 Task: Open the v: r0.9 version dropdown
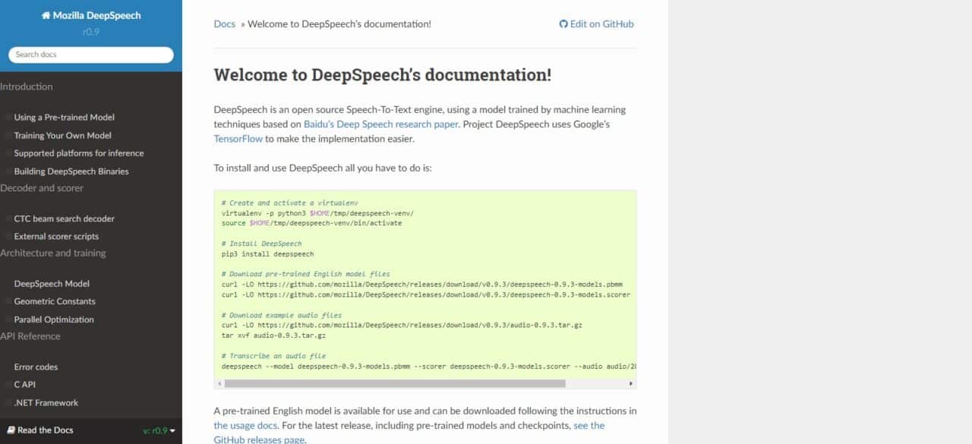click(x=159, y=430)
